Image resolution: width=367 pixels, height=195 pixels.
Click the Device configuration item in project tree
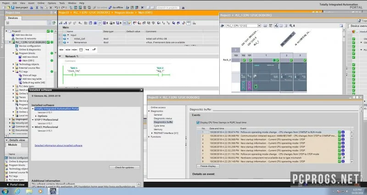(30, 46)
